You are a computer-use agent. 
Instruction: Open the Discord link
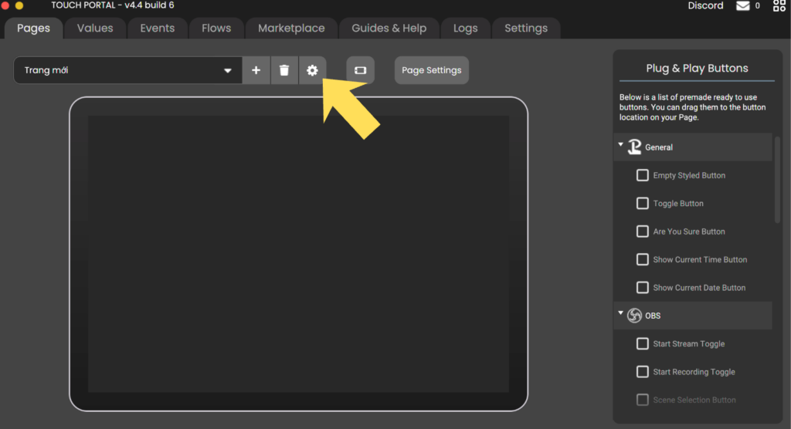(705, 6)
